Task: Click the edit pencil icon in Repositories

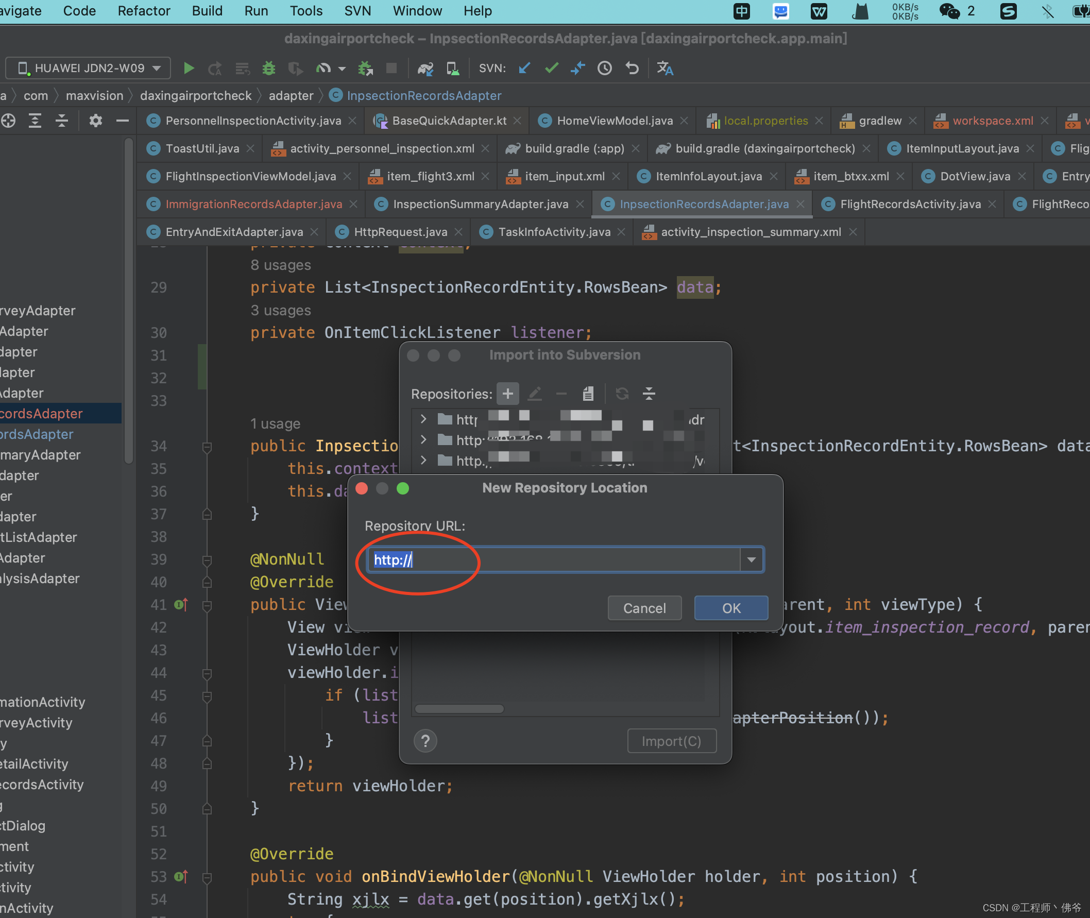Action: pos(535,394)
